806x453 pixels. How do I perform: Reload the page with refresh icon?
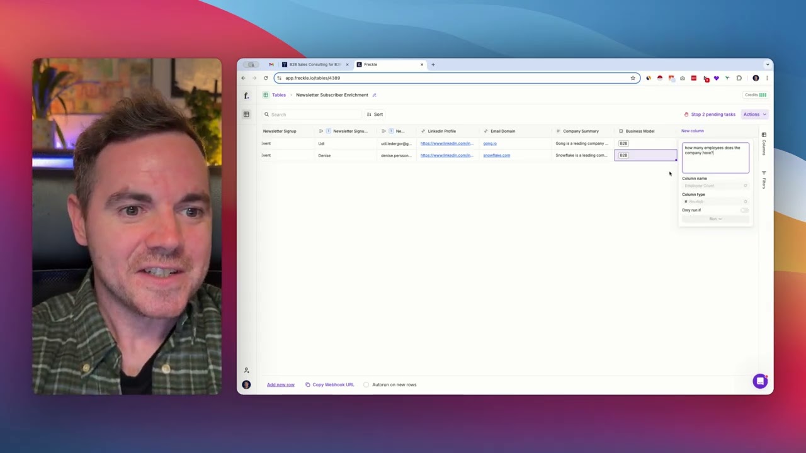click(266, 78)
